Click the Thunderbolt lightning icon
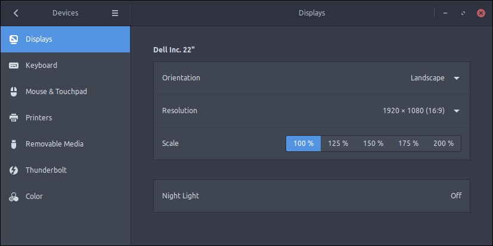Image resolution: width=493 pixels, height=246 pixels. 14,170
